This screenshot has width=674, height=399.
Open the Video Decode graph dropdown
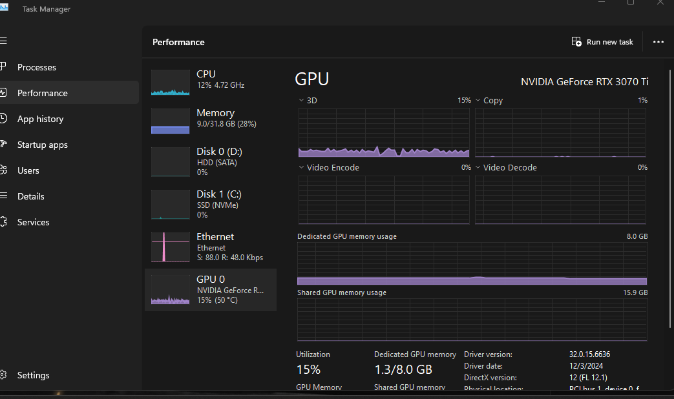pos(478,168)
